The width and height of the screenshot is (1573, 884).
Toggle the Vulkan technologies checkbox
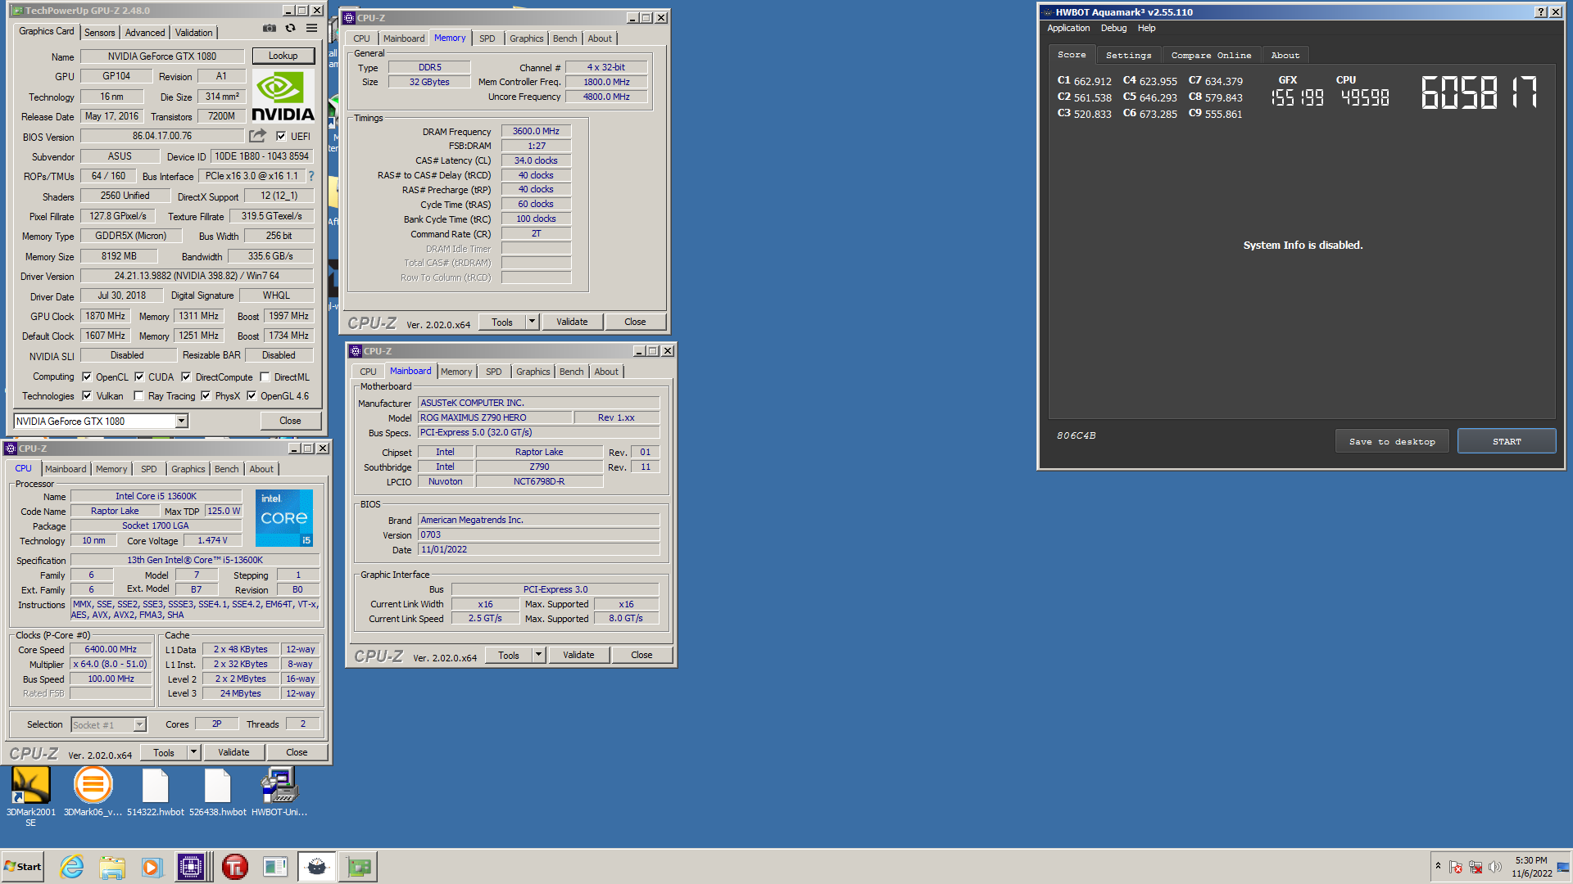coord(87,396)
